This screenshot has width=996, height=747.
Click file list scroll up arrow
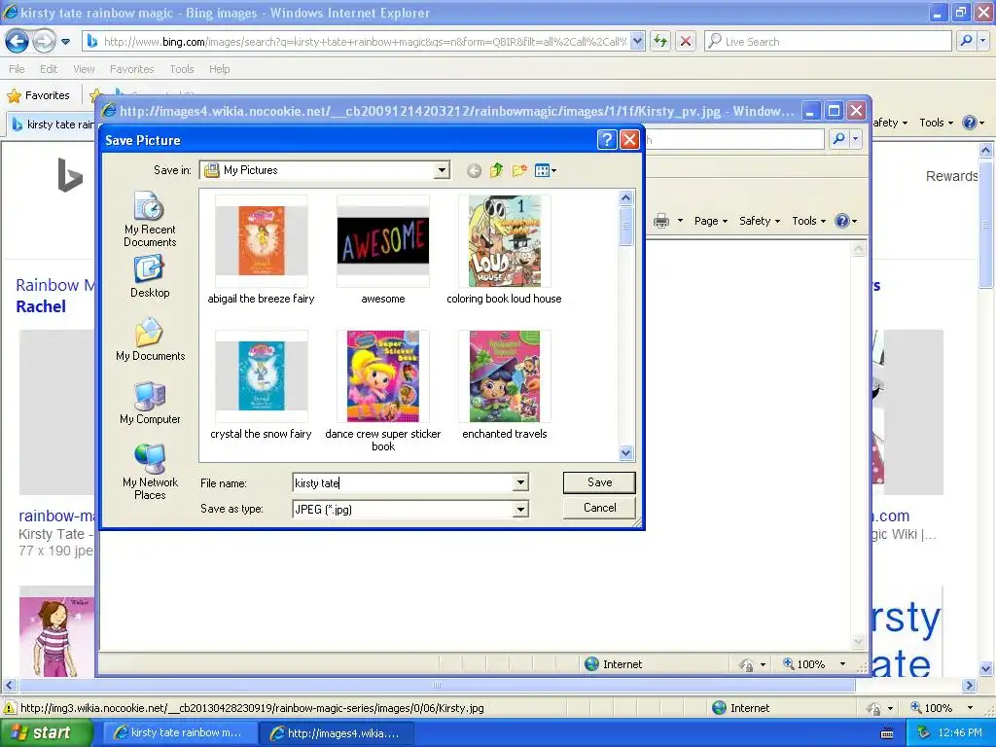click(x=625, y=197)
